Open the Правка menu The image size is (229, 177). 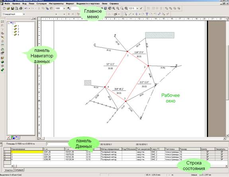pos(16,4)
